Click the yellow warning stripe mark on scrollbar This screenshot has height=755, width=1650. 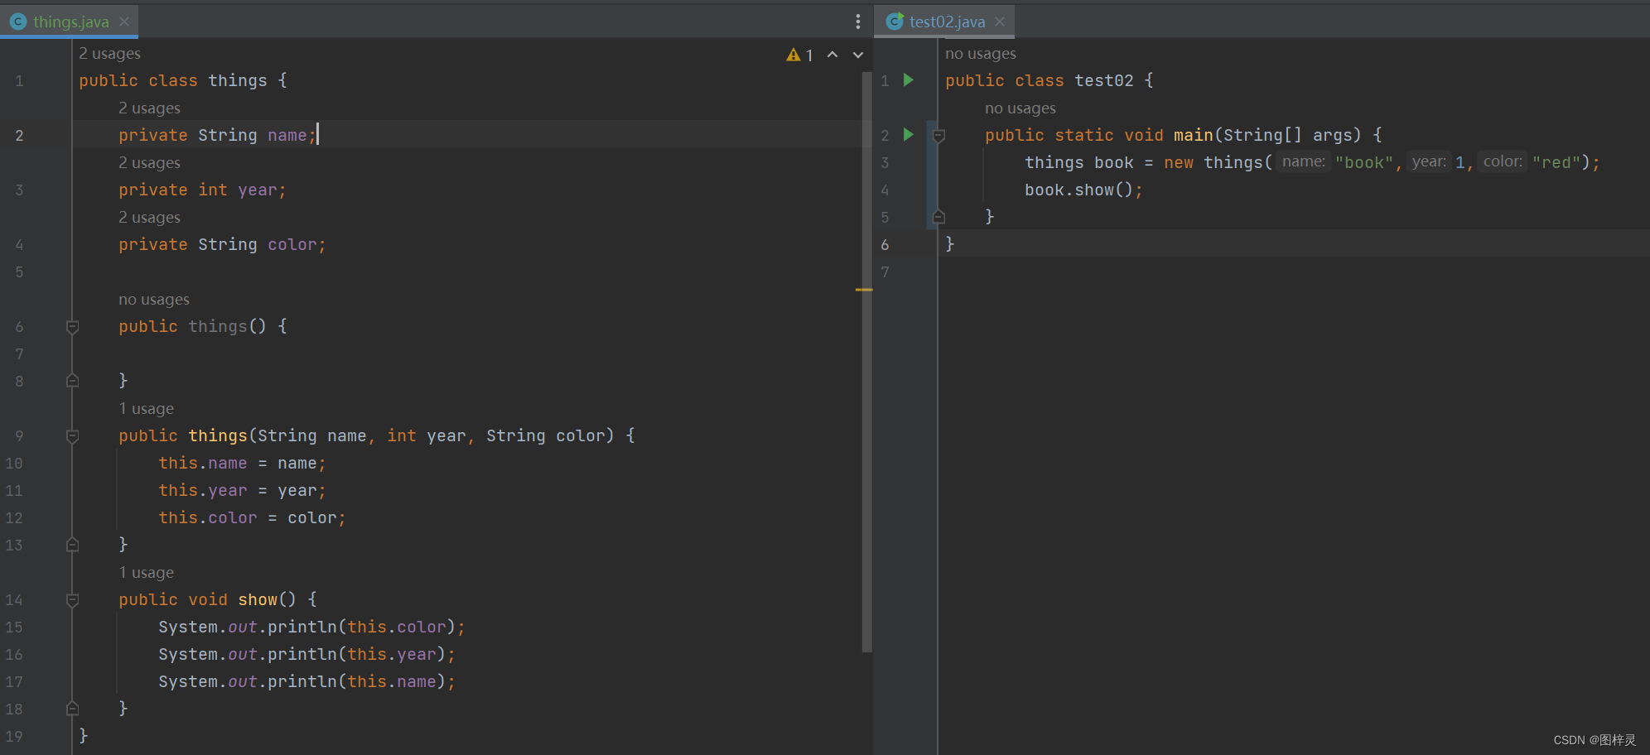click(x=864, y=290)
